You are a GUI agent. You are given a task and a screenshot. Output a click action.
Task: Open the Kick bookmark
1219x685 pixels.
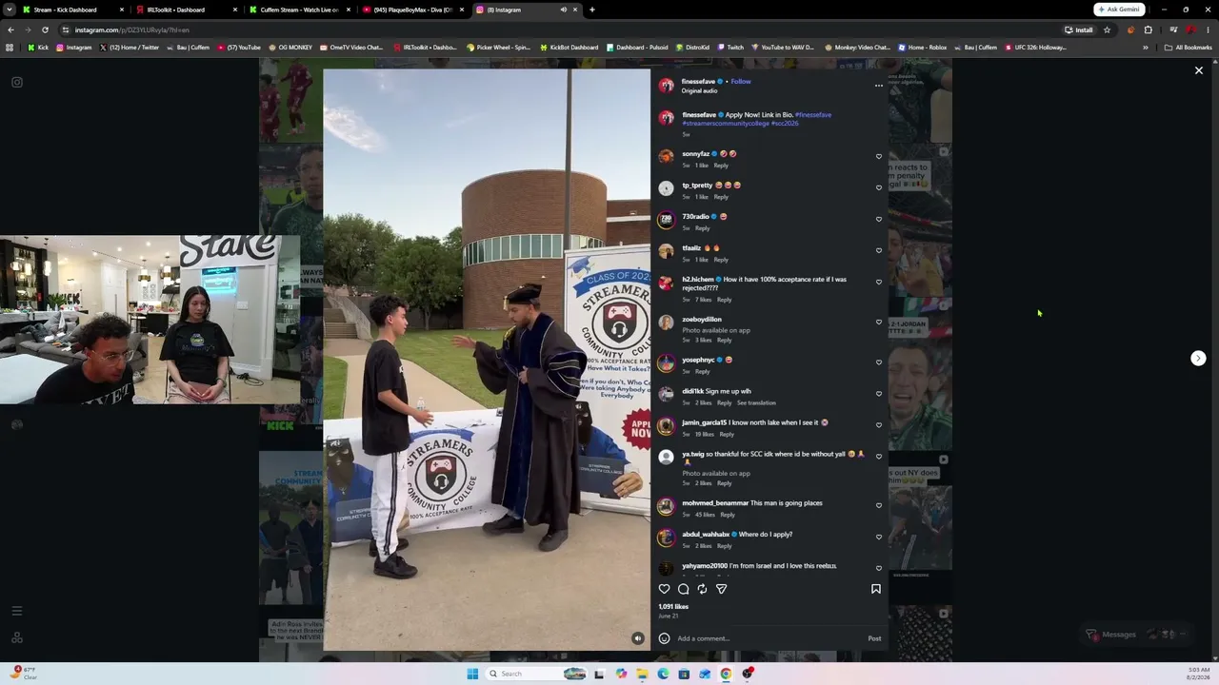tap(38, 48)
